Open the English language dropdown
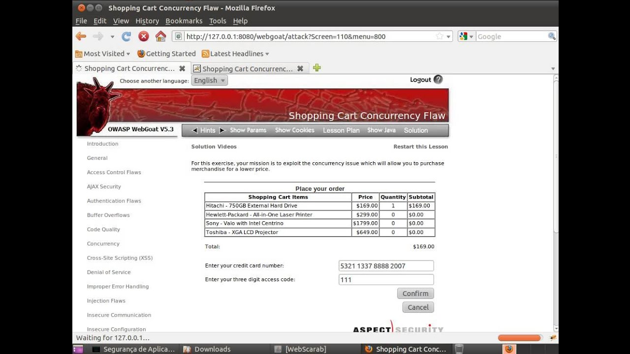Screen dimensions: 630x354 coord(209,81)
